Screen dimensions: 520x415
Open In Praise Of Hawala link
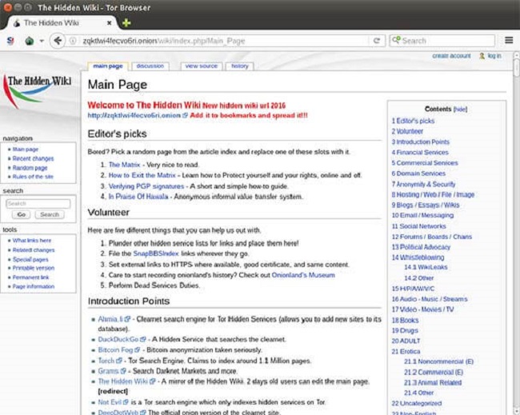tap(138, 197)
